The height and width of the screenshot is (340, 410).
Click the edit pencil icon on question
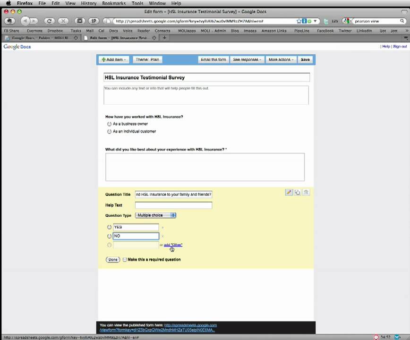click(289, 192)
